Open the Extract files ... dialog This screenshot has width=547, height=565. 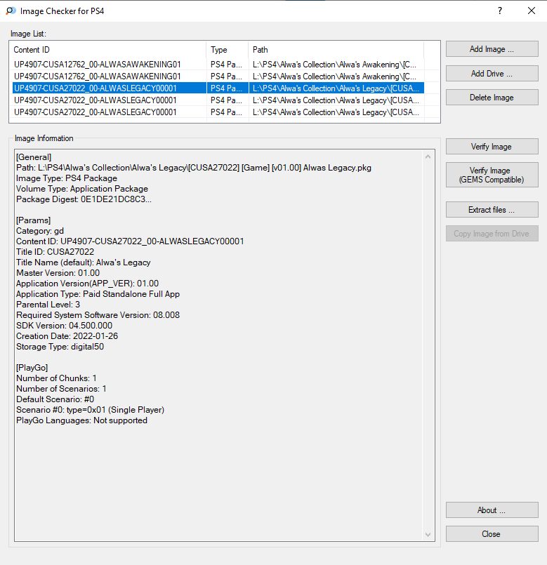492,210
